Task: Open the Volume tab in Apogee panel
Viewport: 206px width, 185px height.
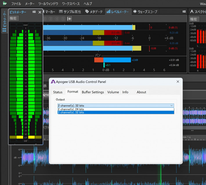Action: pyautogui.click(x=113, y=92)
